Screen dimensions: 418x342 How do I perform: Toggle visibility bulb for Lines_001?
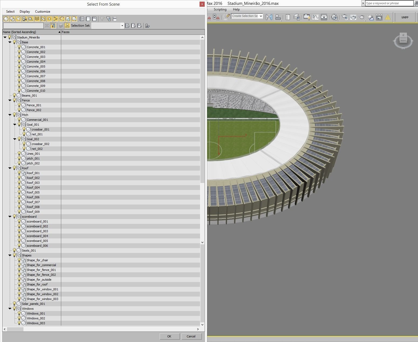19,153
